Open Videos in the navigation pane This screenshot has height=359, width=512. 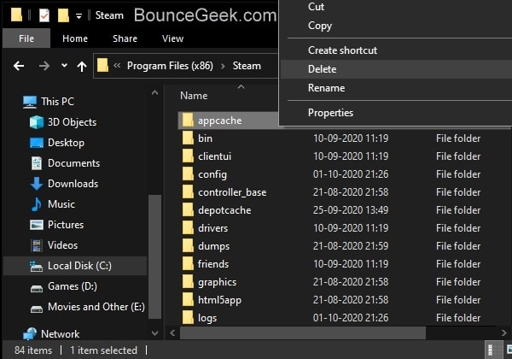62,245
